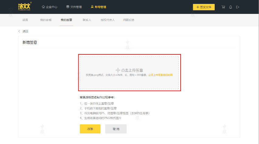
Task: Click the logout exit icon
Action: [238, 7]
